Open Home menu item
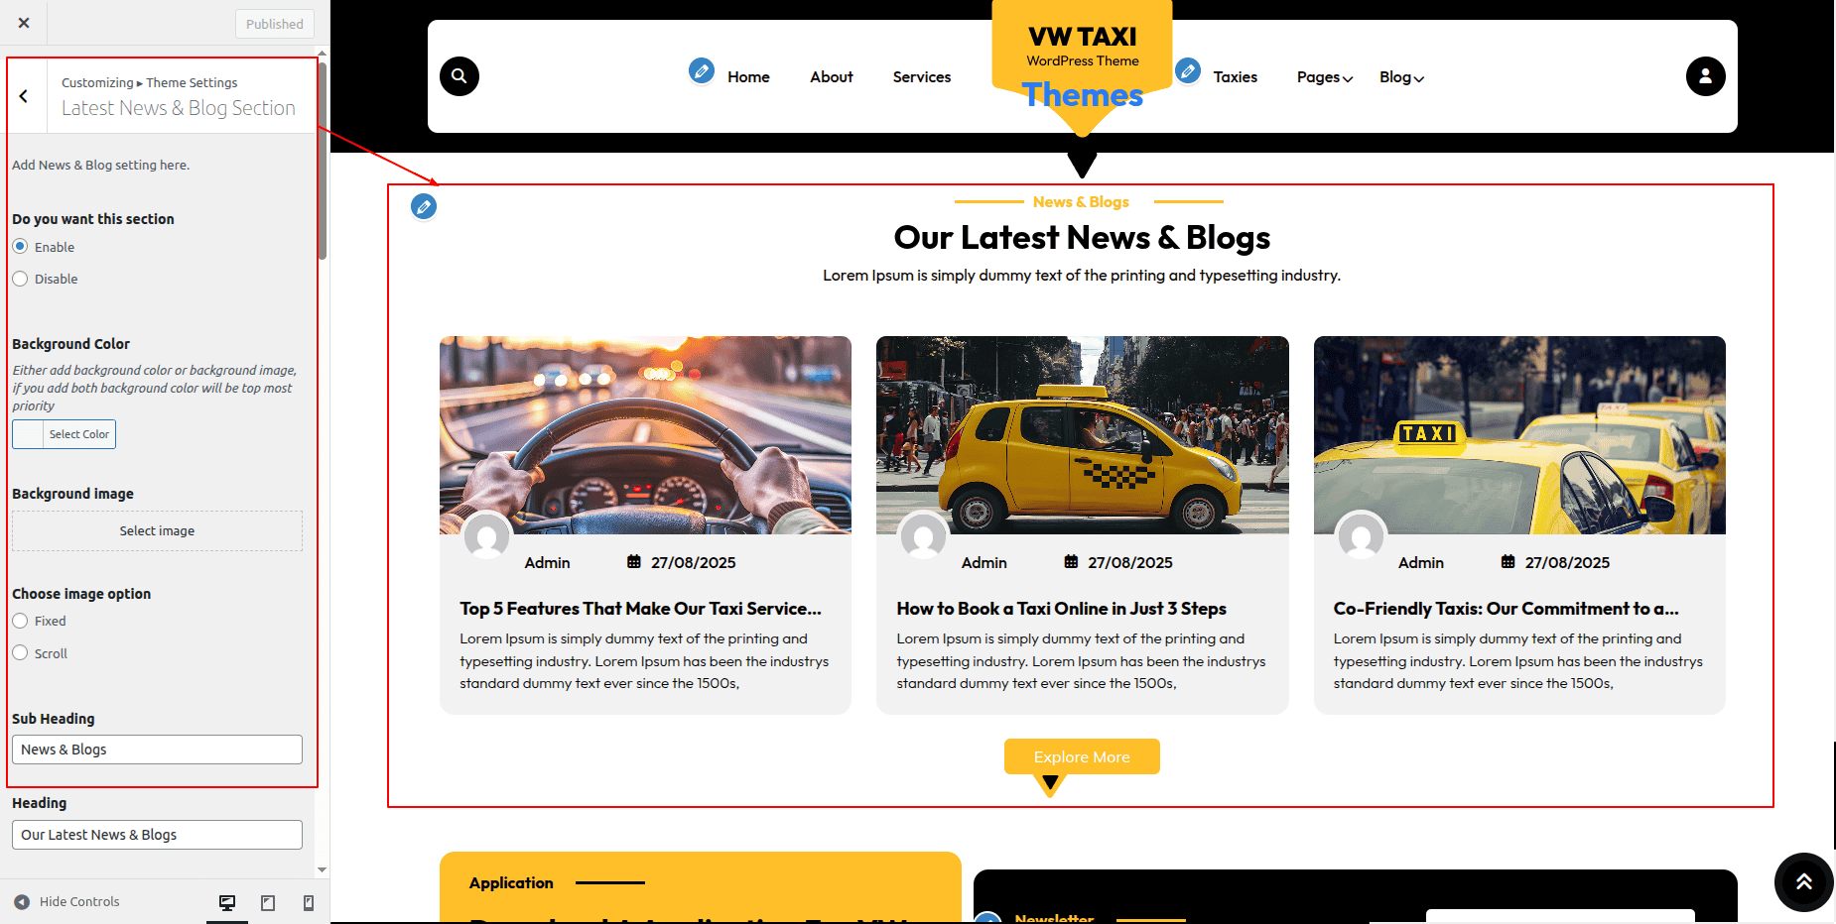Viewport: 1836px width, 924px height. tap(748, 77)
